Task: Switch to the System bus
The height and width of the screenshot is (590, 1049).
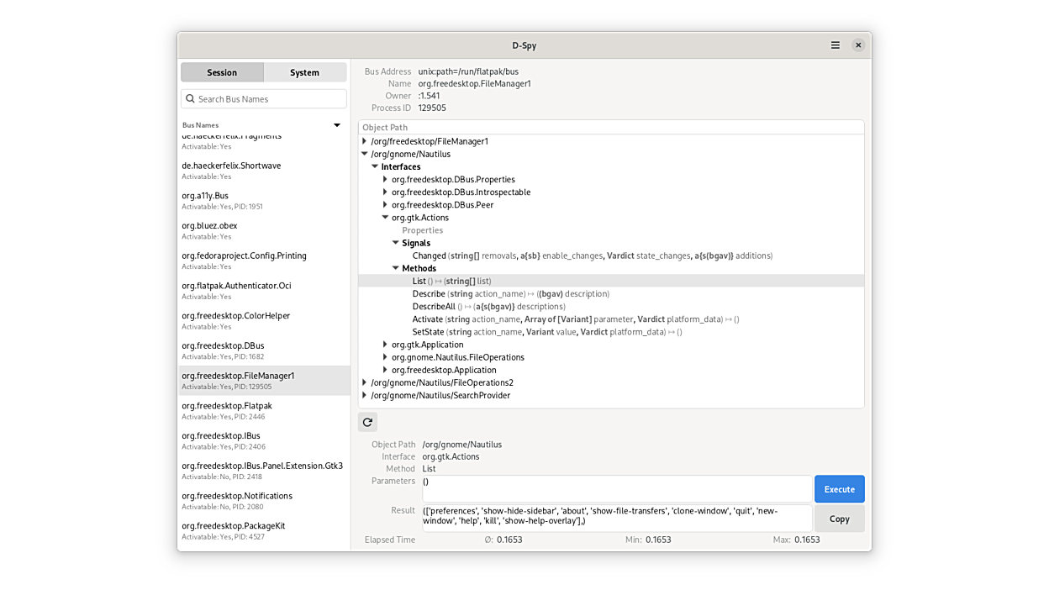Action: 304,72
